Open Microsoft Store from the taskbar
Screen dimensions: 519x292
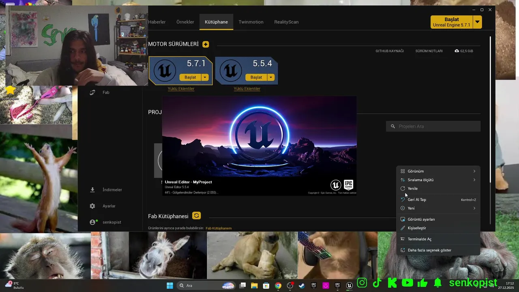click(266, 286)
